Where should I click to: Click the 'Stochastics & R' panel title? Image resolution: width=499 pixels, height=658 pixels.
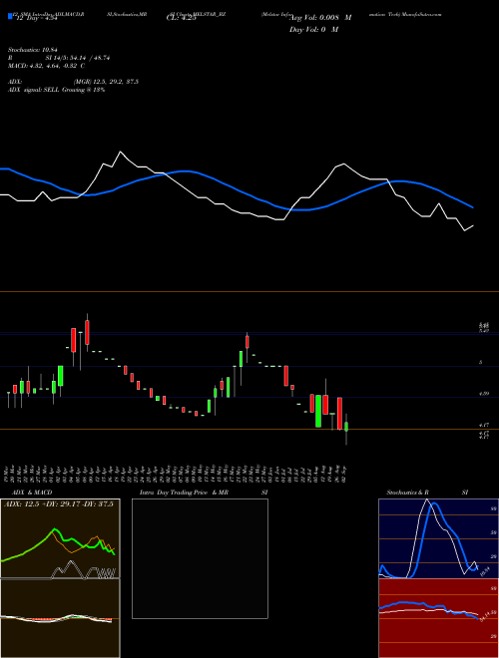pyautogui.click(x=408, y=493)
